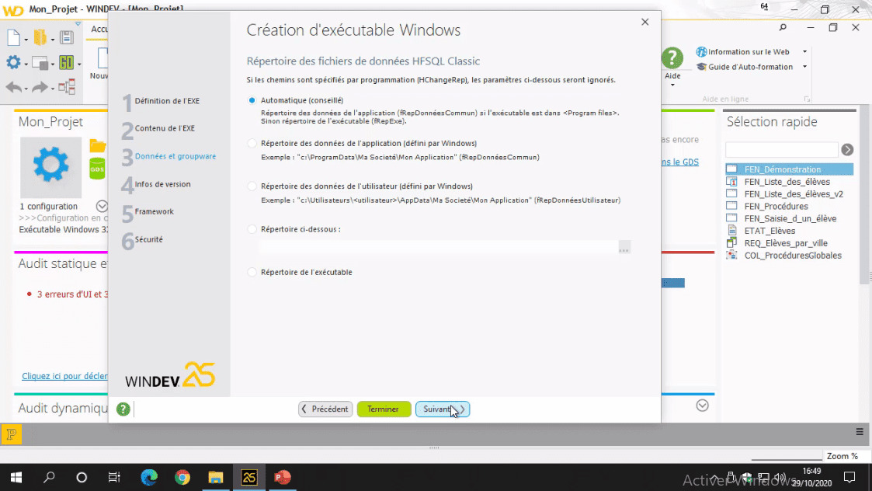Collapse the Audit dynamique section chevron
The image size is (872, 491).
click(x=702, y=405)
